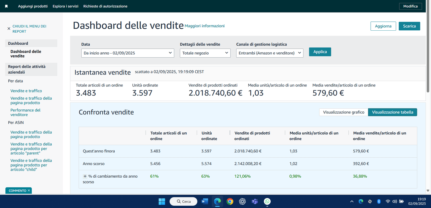Dismiss the COMMENTO tab with its X

pyautogui.click(x=29, y=191)
